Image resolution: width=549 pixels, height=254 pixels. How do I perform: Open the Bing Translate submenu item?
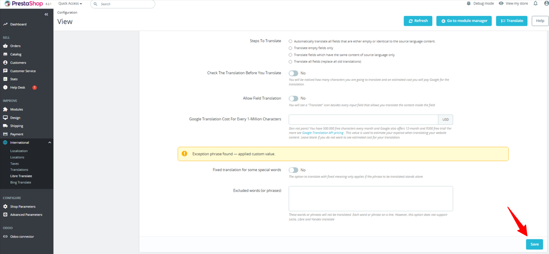pos(21,182)
